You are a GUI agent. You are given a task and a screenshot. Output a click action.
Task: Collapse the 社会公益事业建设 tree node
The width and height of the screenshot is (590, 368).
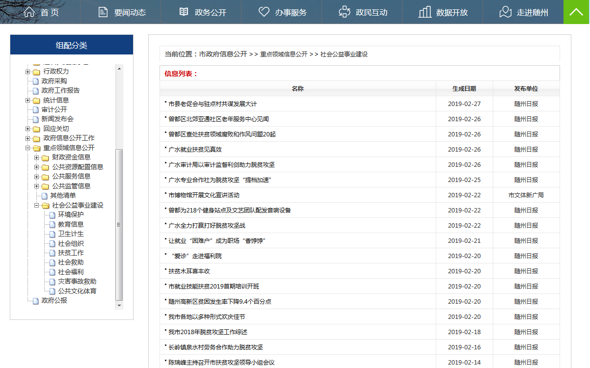(37, 206)
